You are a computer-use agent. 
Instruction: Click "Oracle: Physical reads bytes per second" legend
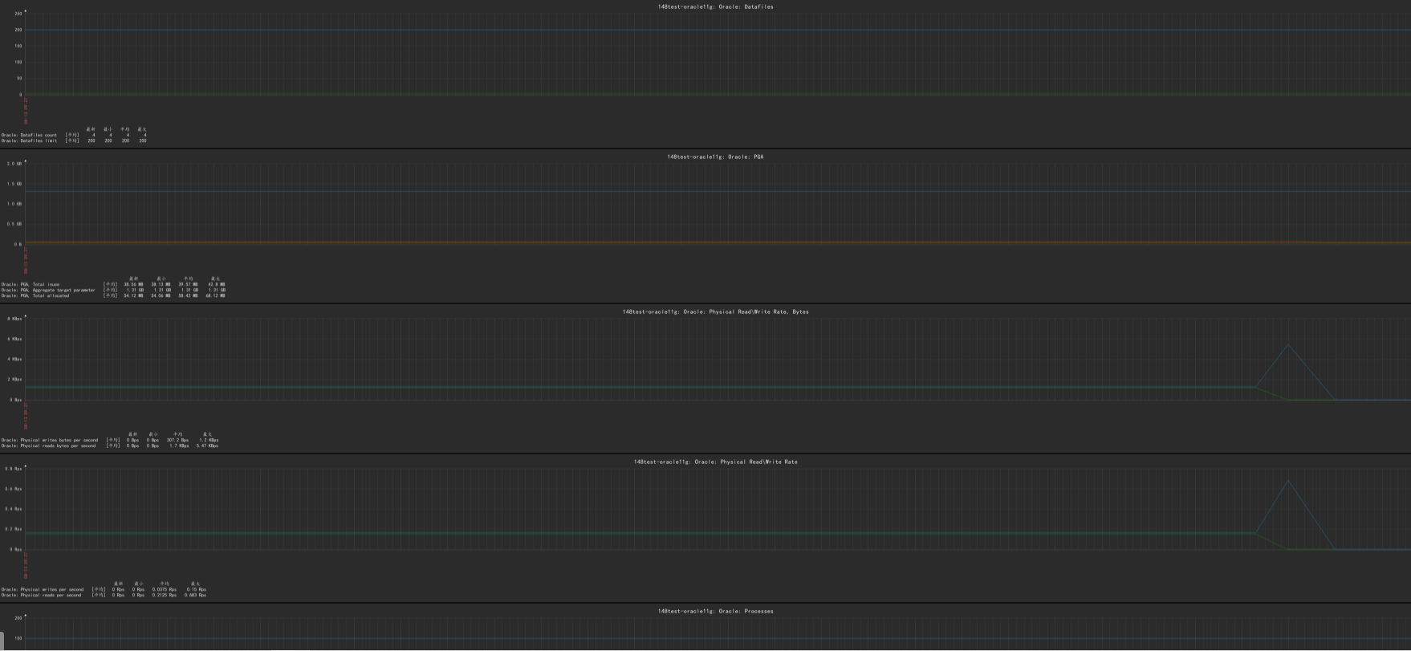[110, 446]
